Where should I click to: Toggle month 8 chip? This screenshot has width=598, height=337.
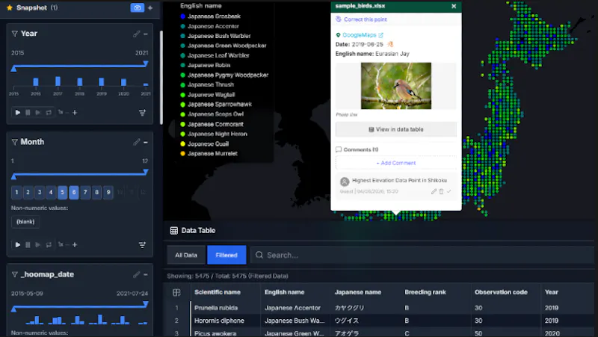coord(97,192)
